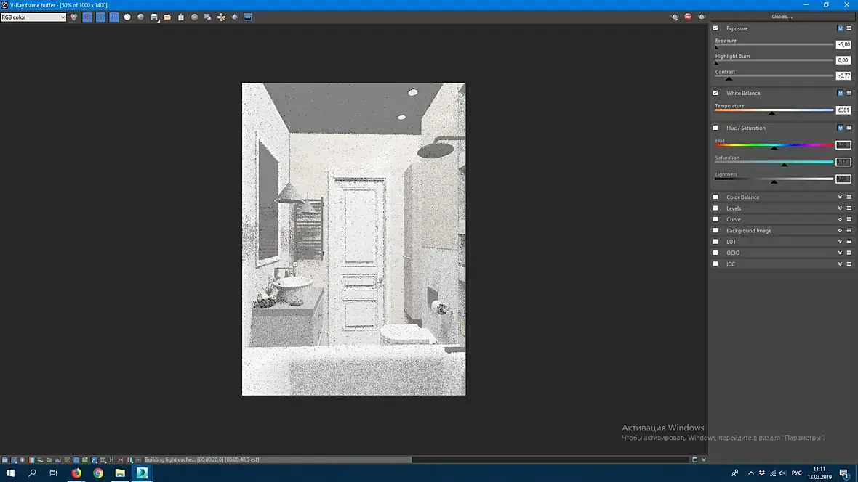This screenshot has width=858, height=482.
Task: Collapse the Exposure section arrow
Action: point(841,28)
